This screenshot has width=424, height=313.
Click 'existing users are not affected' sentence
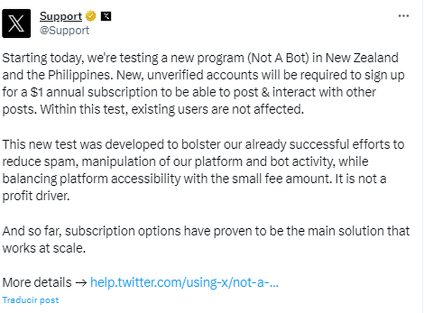[218, 110]
